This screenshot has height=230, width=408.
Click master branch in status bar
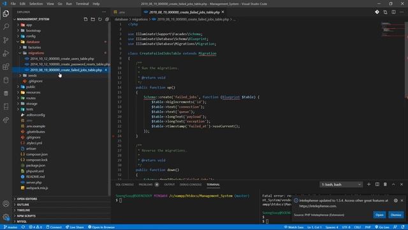10,227
